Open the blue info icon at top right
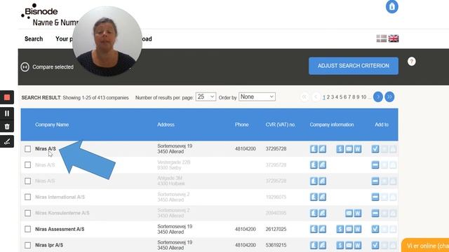The height and width of the screenshot is (252, 449). [x=391, y=6]
